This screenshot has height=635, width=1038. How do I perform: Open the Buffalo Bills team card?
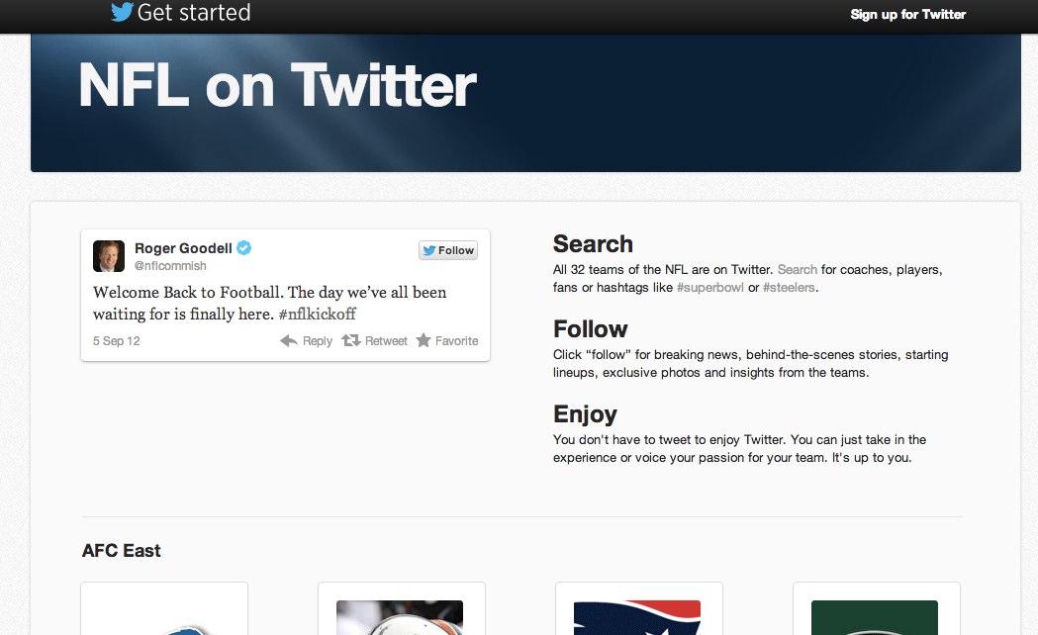coord(164,608)
